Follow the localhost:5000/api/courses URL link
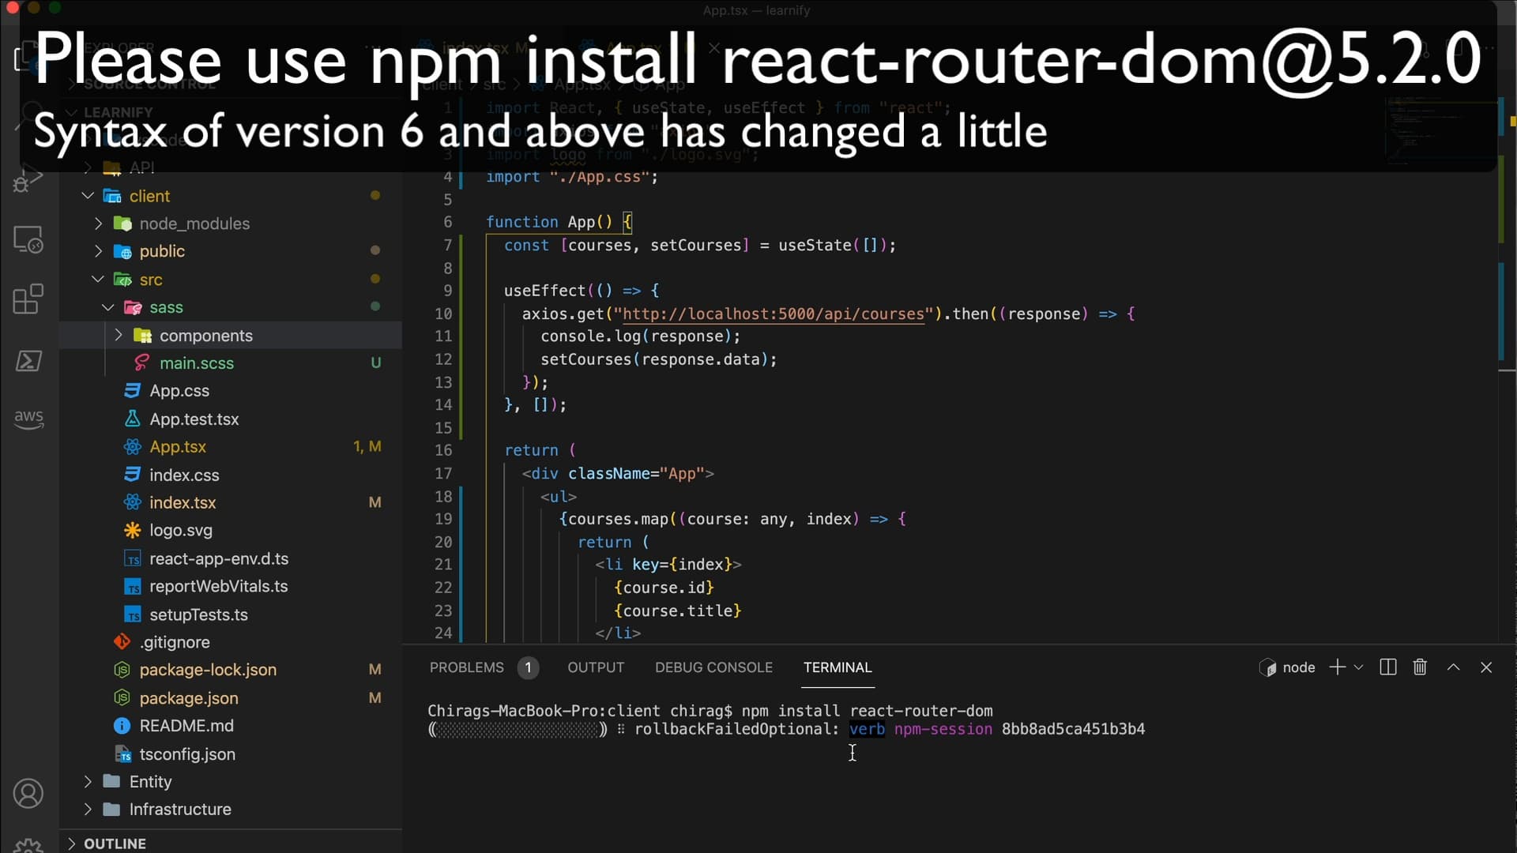Viewport: 1517px width, 853px height. pos(773,314)
